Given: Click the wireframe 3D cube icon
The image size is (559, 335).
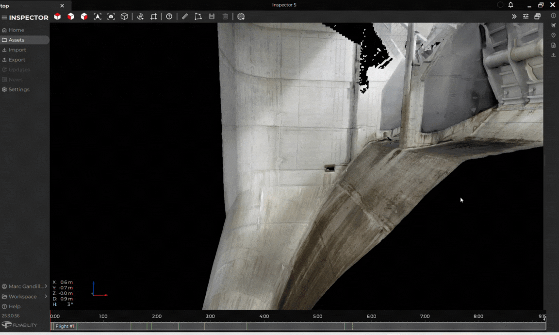Looking at the screenshot, I should [124, 17].
